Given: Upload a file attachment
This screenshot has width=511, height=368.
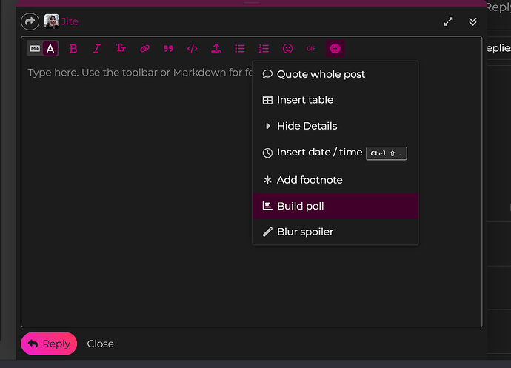Looking at the screenshot, I should [216, 49].
